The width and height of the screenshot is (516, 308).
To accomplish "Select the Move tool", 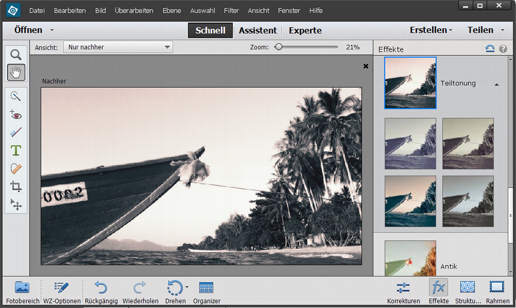I will [x=16, y=205].
